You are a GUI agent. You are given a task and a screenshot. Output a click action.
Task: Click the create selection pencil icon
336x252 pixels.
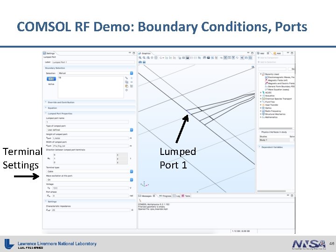[126, 78]
